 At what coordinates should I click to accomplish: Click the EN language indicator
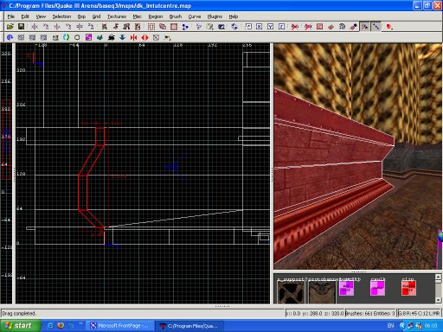(390, 326)
